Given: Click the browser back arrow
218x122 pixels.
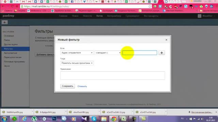Looking at the screenshot, I should 3,6.
